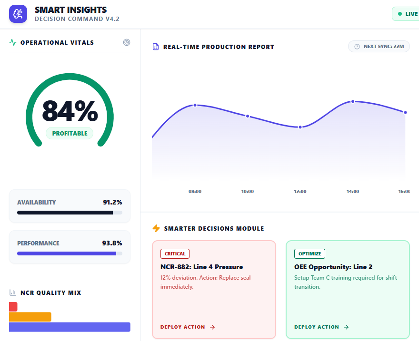Open the document icon beside Real-Time Production Report
The height and width of the screenshot is (341, 419).
tap(155, 47)
